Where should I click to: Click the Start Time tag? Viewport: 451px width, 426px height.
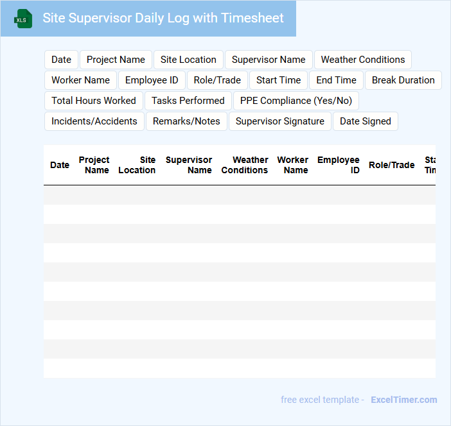pos(278,80)
